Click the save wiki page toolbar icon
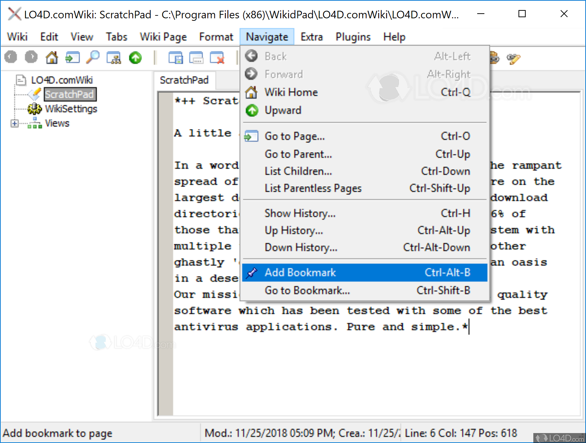Viewport: 586px width, 443px height. click(176, 58)
